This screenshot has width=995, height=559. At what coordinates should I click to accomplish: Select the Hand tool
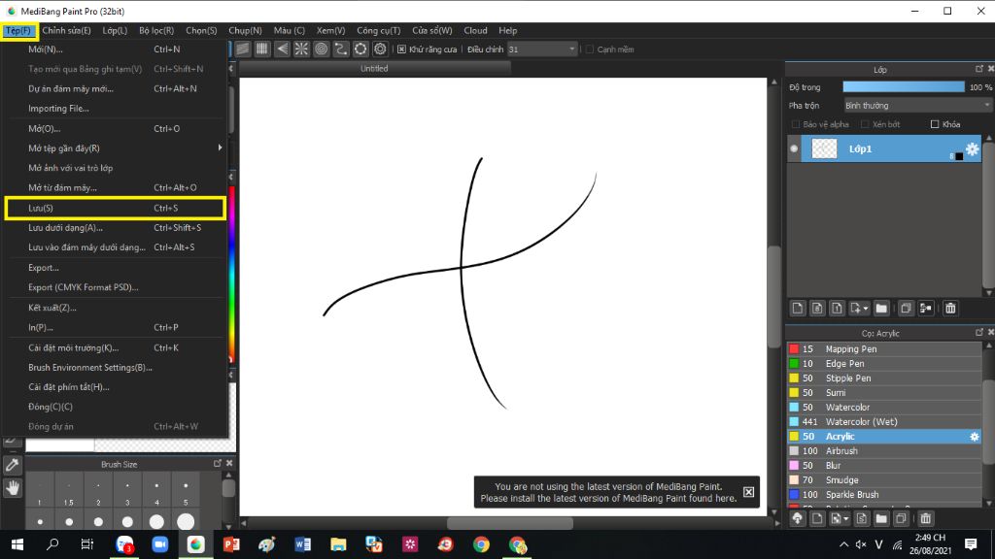point(13,487)
